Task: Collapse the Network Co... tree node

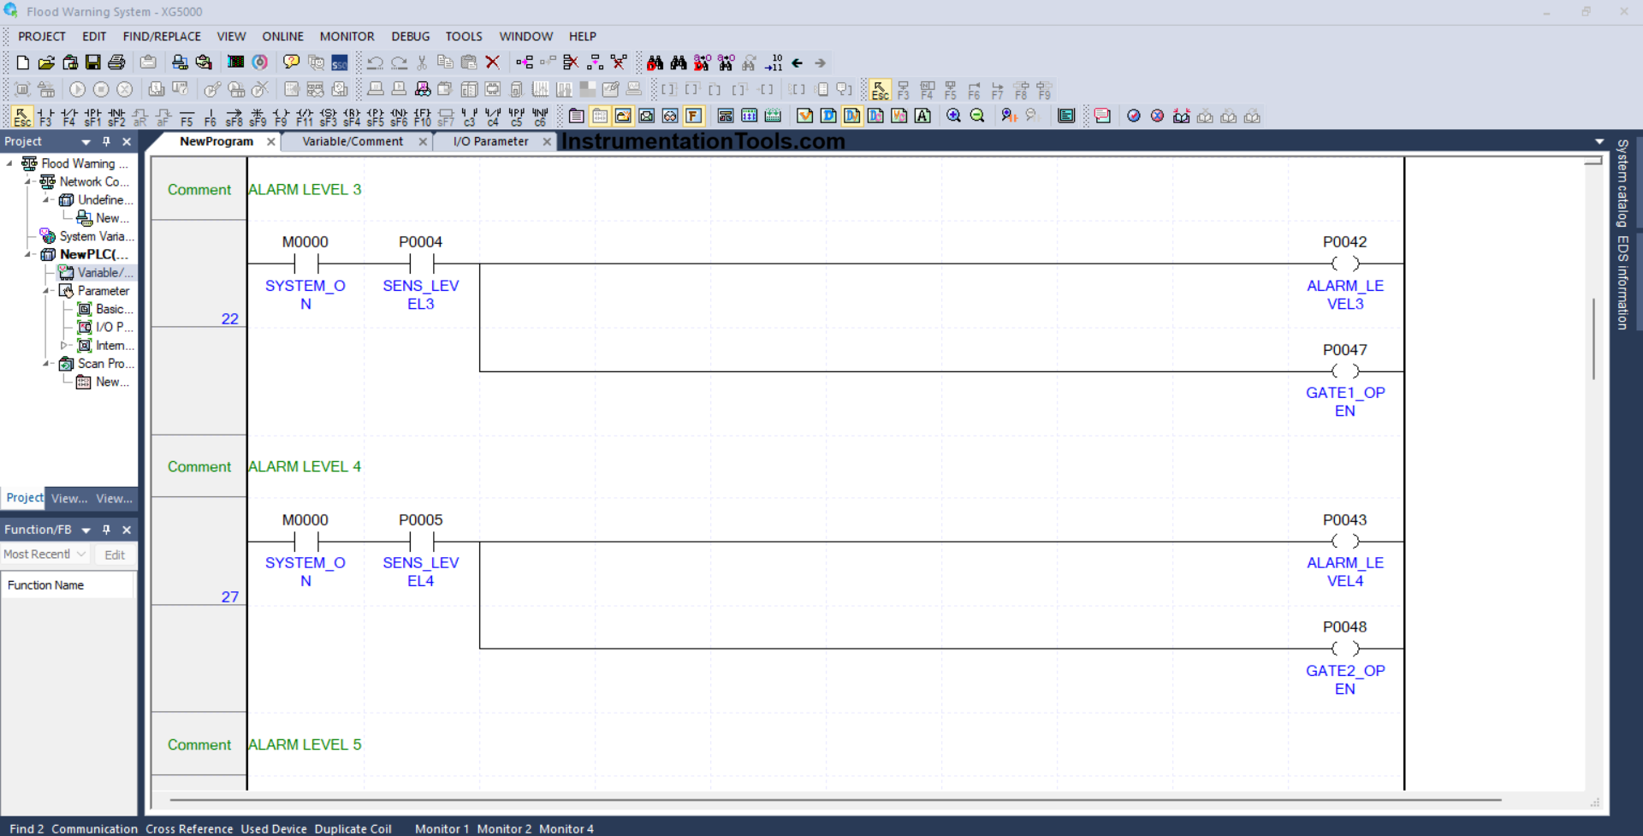Action: [x=27, y=181]
